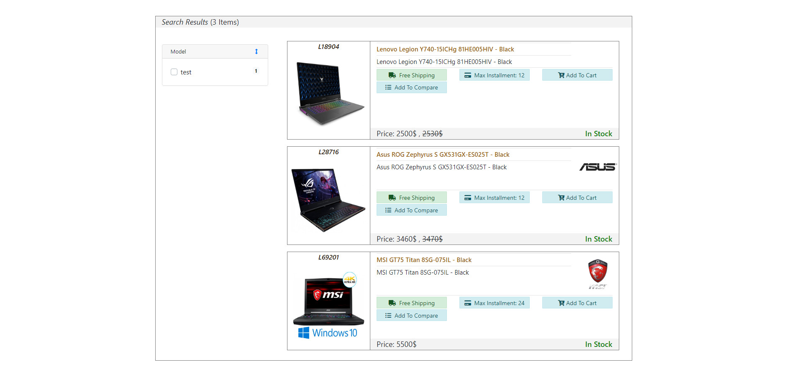
Task: Click the card icon on Lenovo Max Installment
Action: coord(468,75)
